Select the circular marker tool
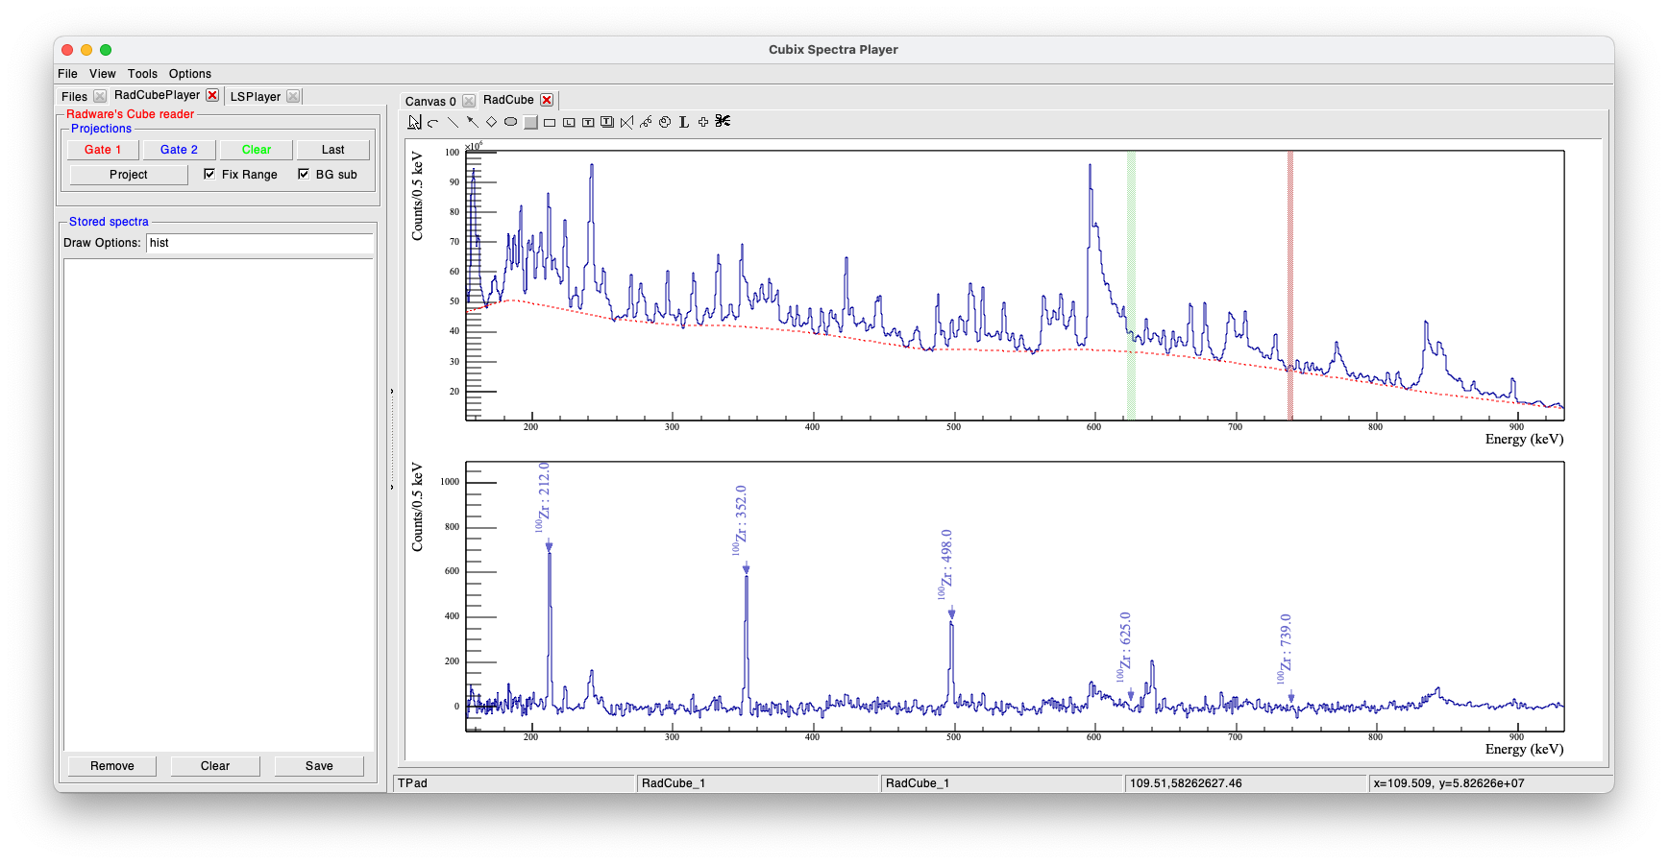The image size is (1668, 864). tap(665, 122)
